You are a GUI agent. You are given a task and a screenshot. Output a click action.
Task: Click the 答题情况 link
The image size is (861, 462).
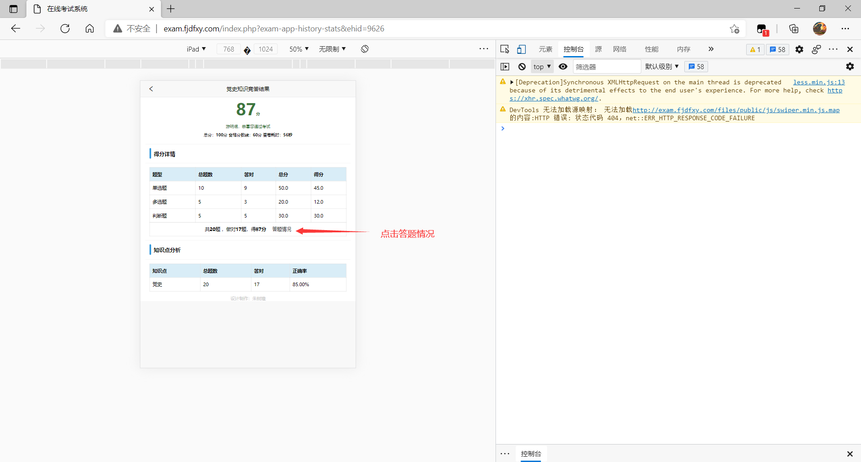[282, 229]
